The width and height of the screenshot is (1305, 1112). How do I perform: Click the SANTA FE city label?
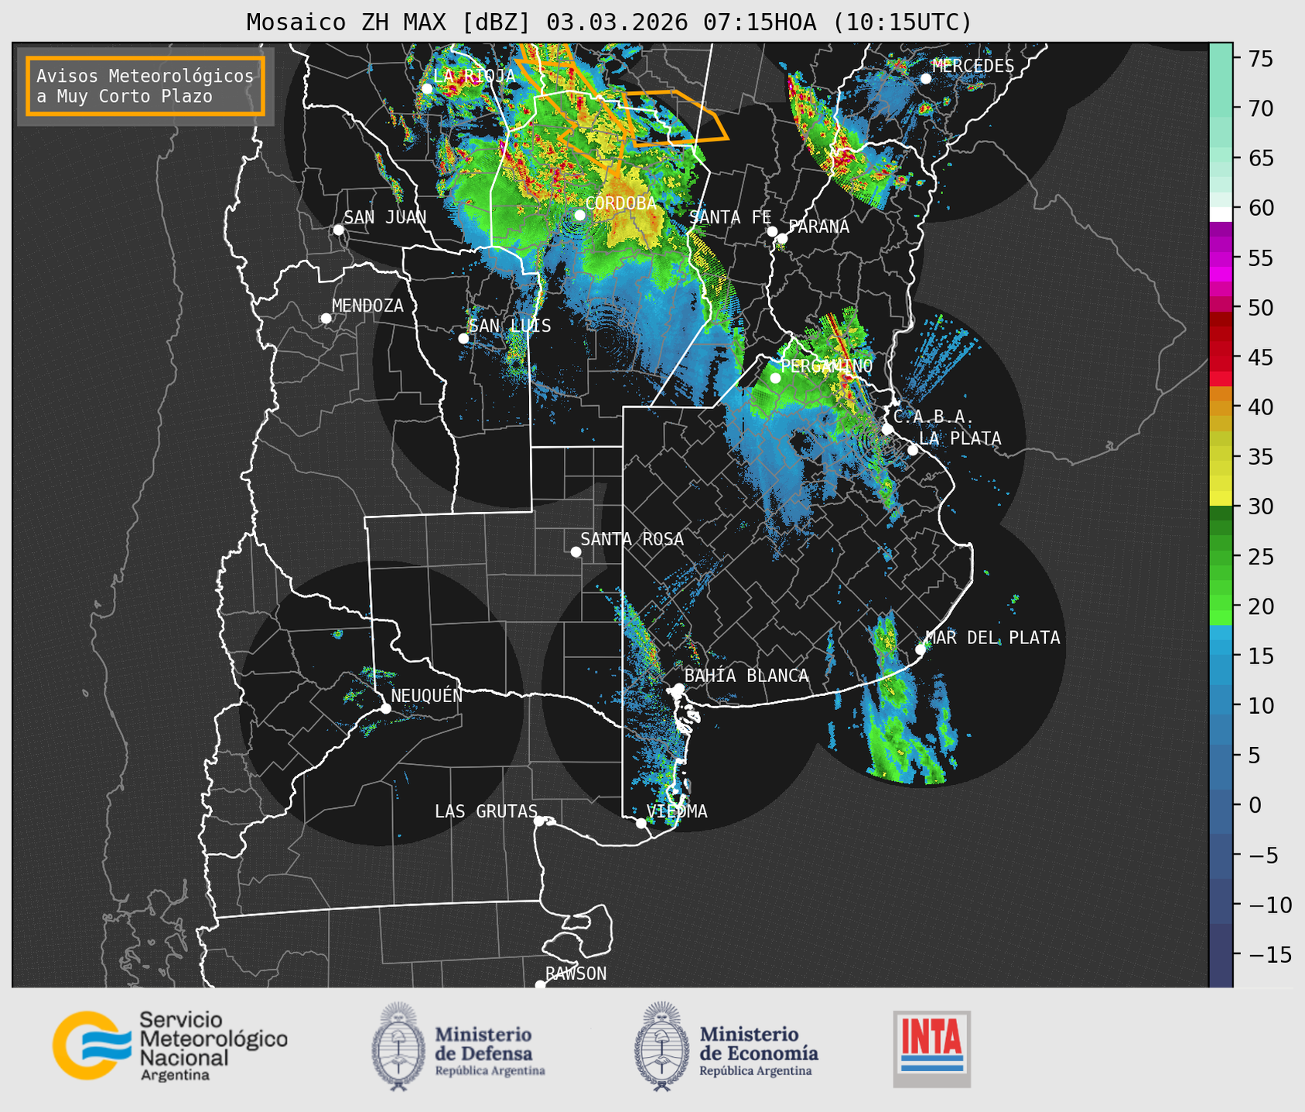730,217
